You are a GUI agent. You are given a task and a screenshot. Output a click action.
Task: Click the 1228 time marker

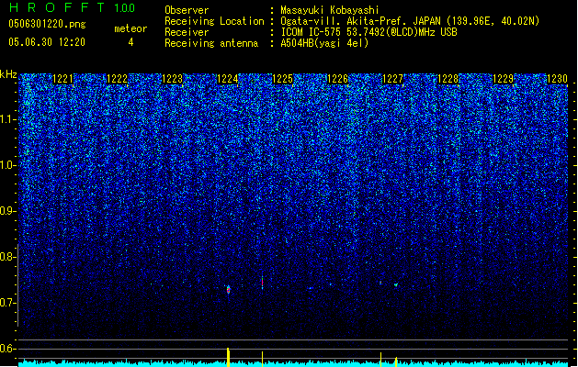click(x=448, y=79)
